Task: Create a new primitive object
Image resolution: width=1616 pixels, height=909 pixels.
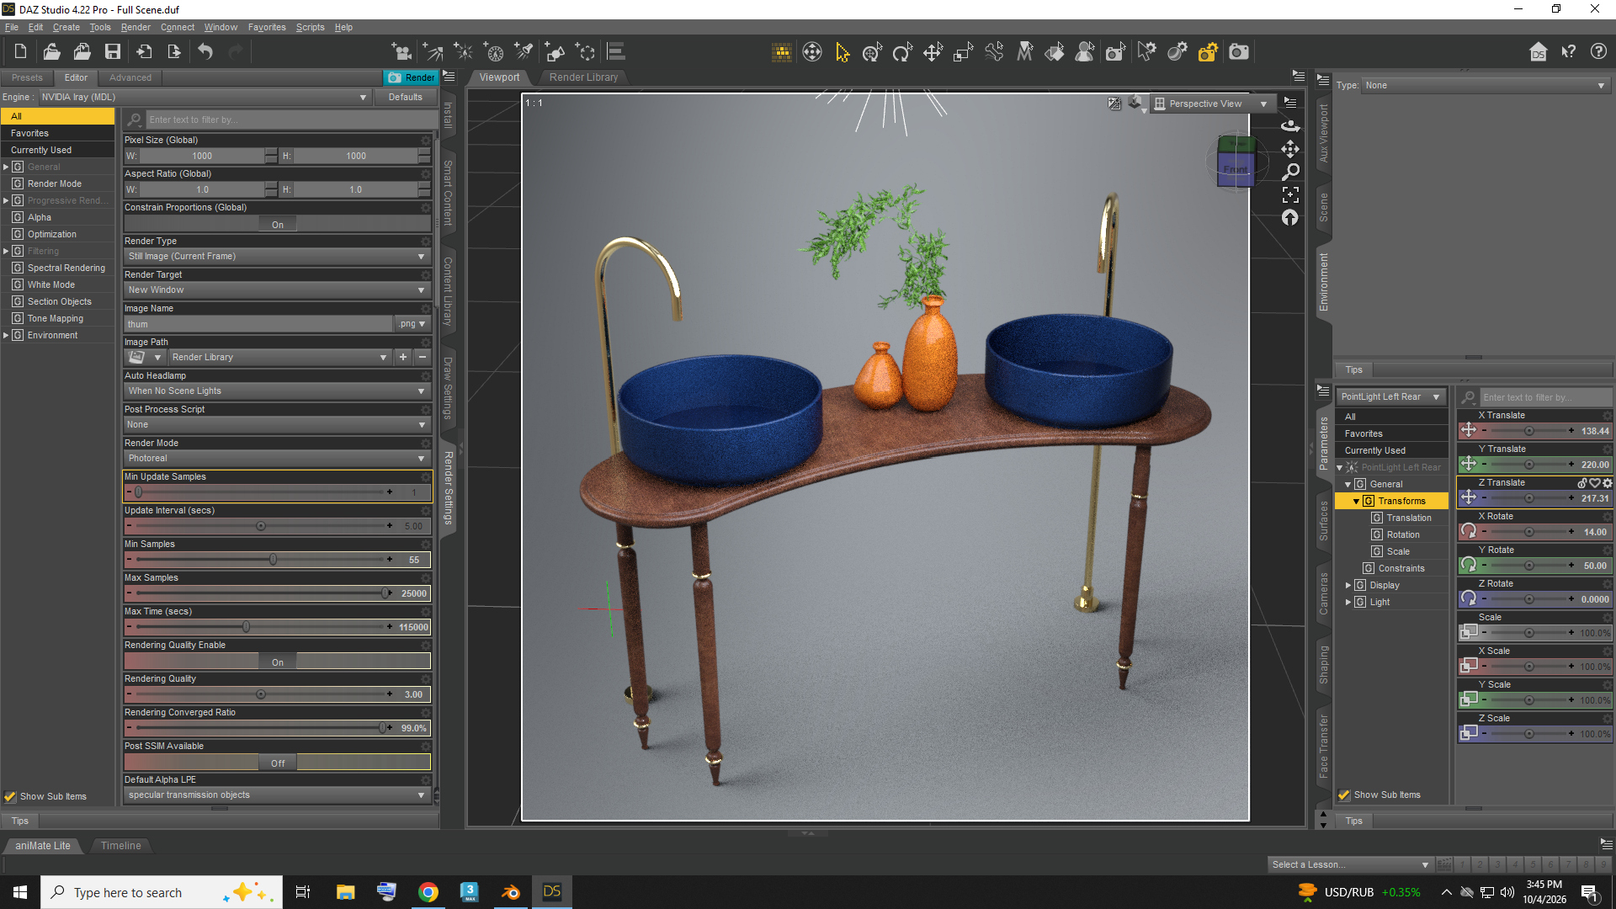Action: [x=555, y=52]
